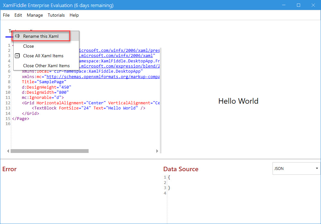Click the Data Source heading
Image resolution: width=321 pixels, height=224 pixels.
181,169
